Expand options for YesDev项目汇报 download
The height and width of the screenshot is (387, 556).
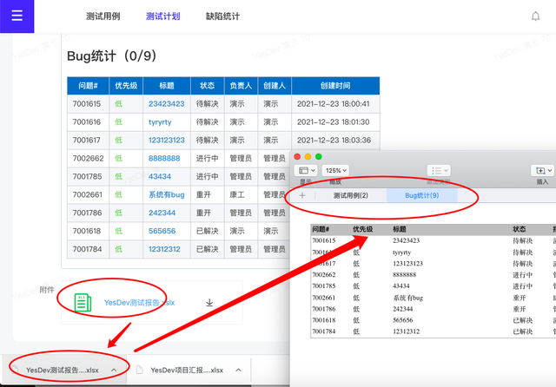pos(238,370)
